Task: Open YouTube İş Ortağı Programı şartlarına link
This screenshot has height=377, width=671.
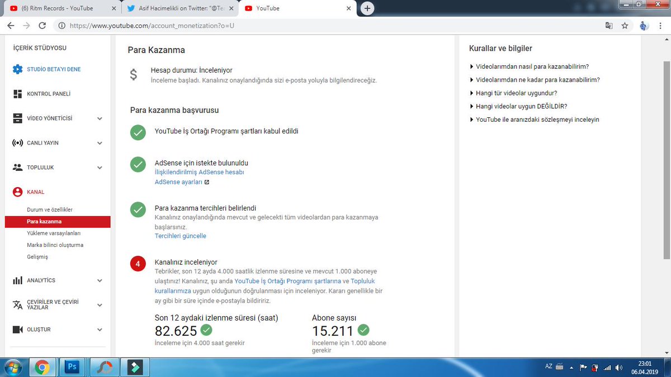Action: coord(288,281)
